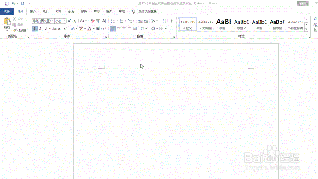This screenshot has width=318, height=179.
Task: Click the Undo arrow icon
Action: pos(14,4)
